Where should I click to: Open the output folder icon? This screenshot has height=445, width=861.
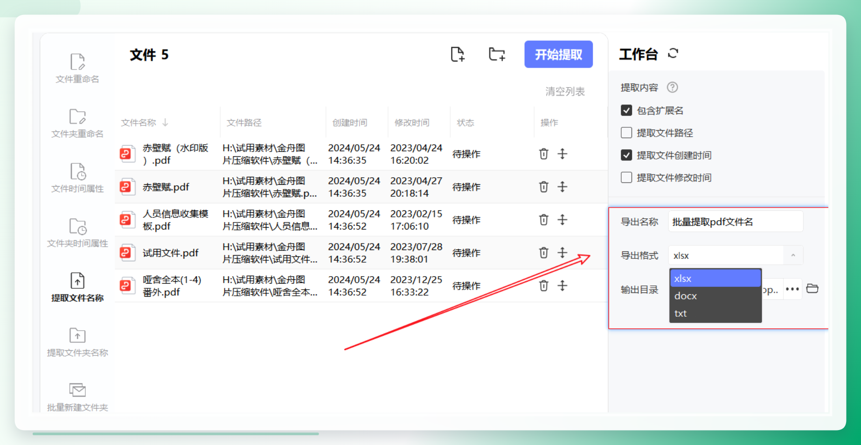coord(812,289)
